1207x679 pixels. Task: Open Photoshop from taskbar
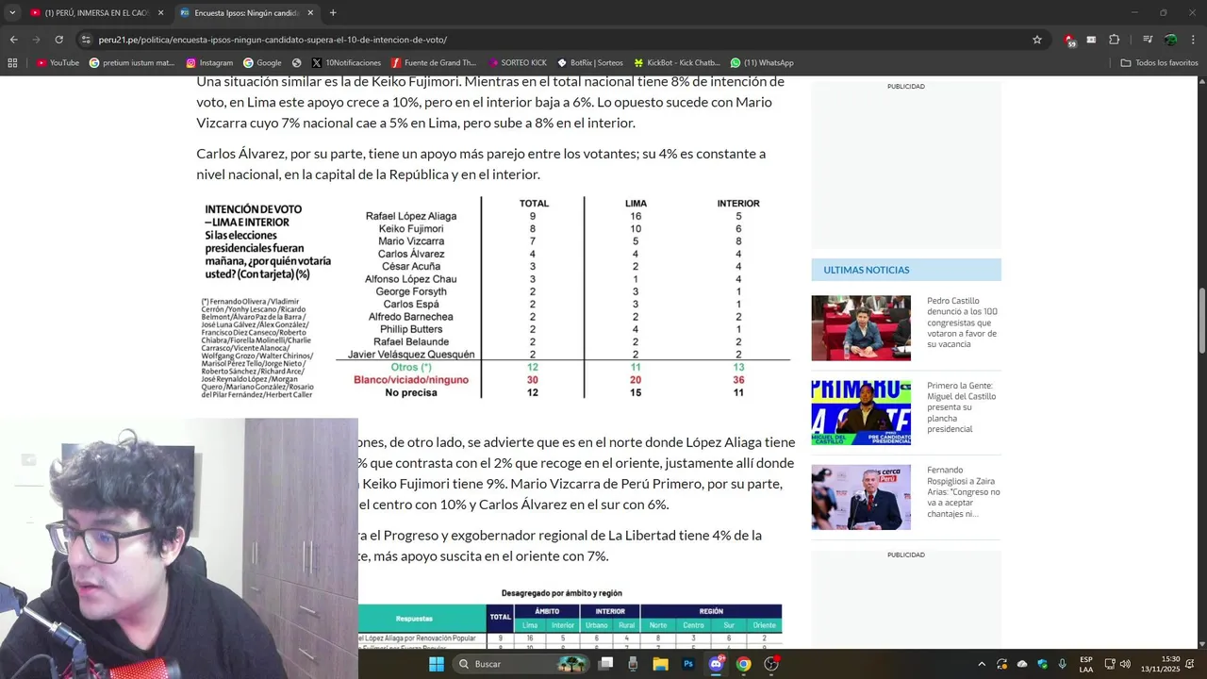point(688,664)
